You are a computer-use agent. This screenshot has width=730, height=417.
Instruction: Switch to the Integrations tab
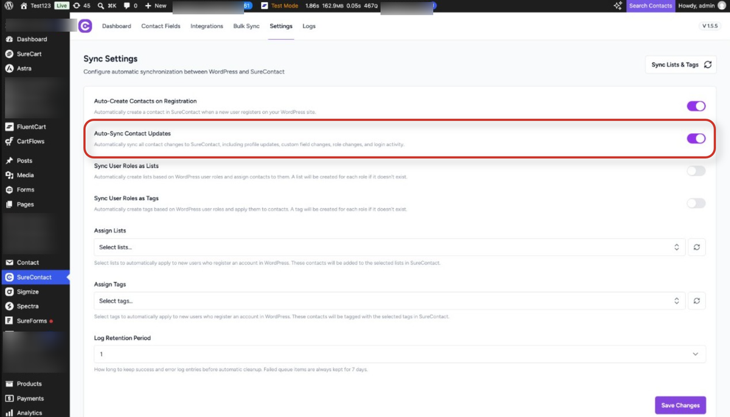[x=207, y=26]
